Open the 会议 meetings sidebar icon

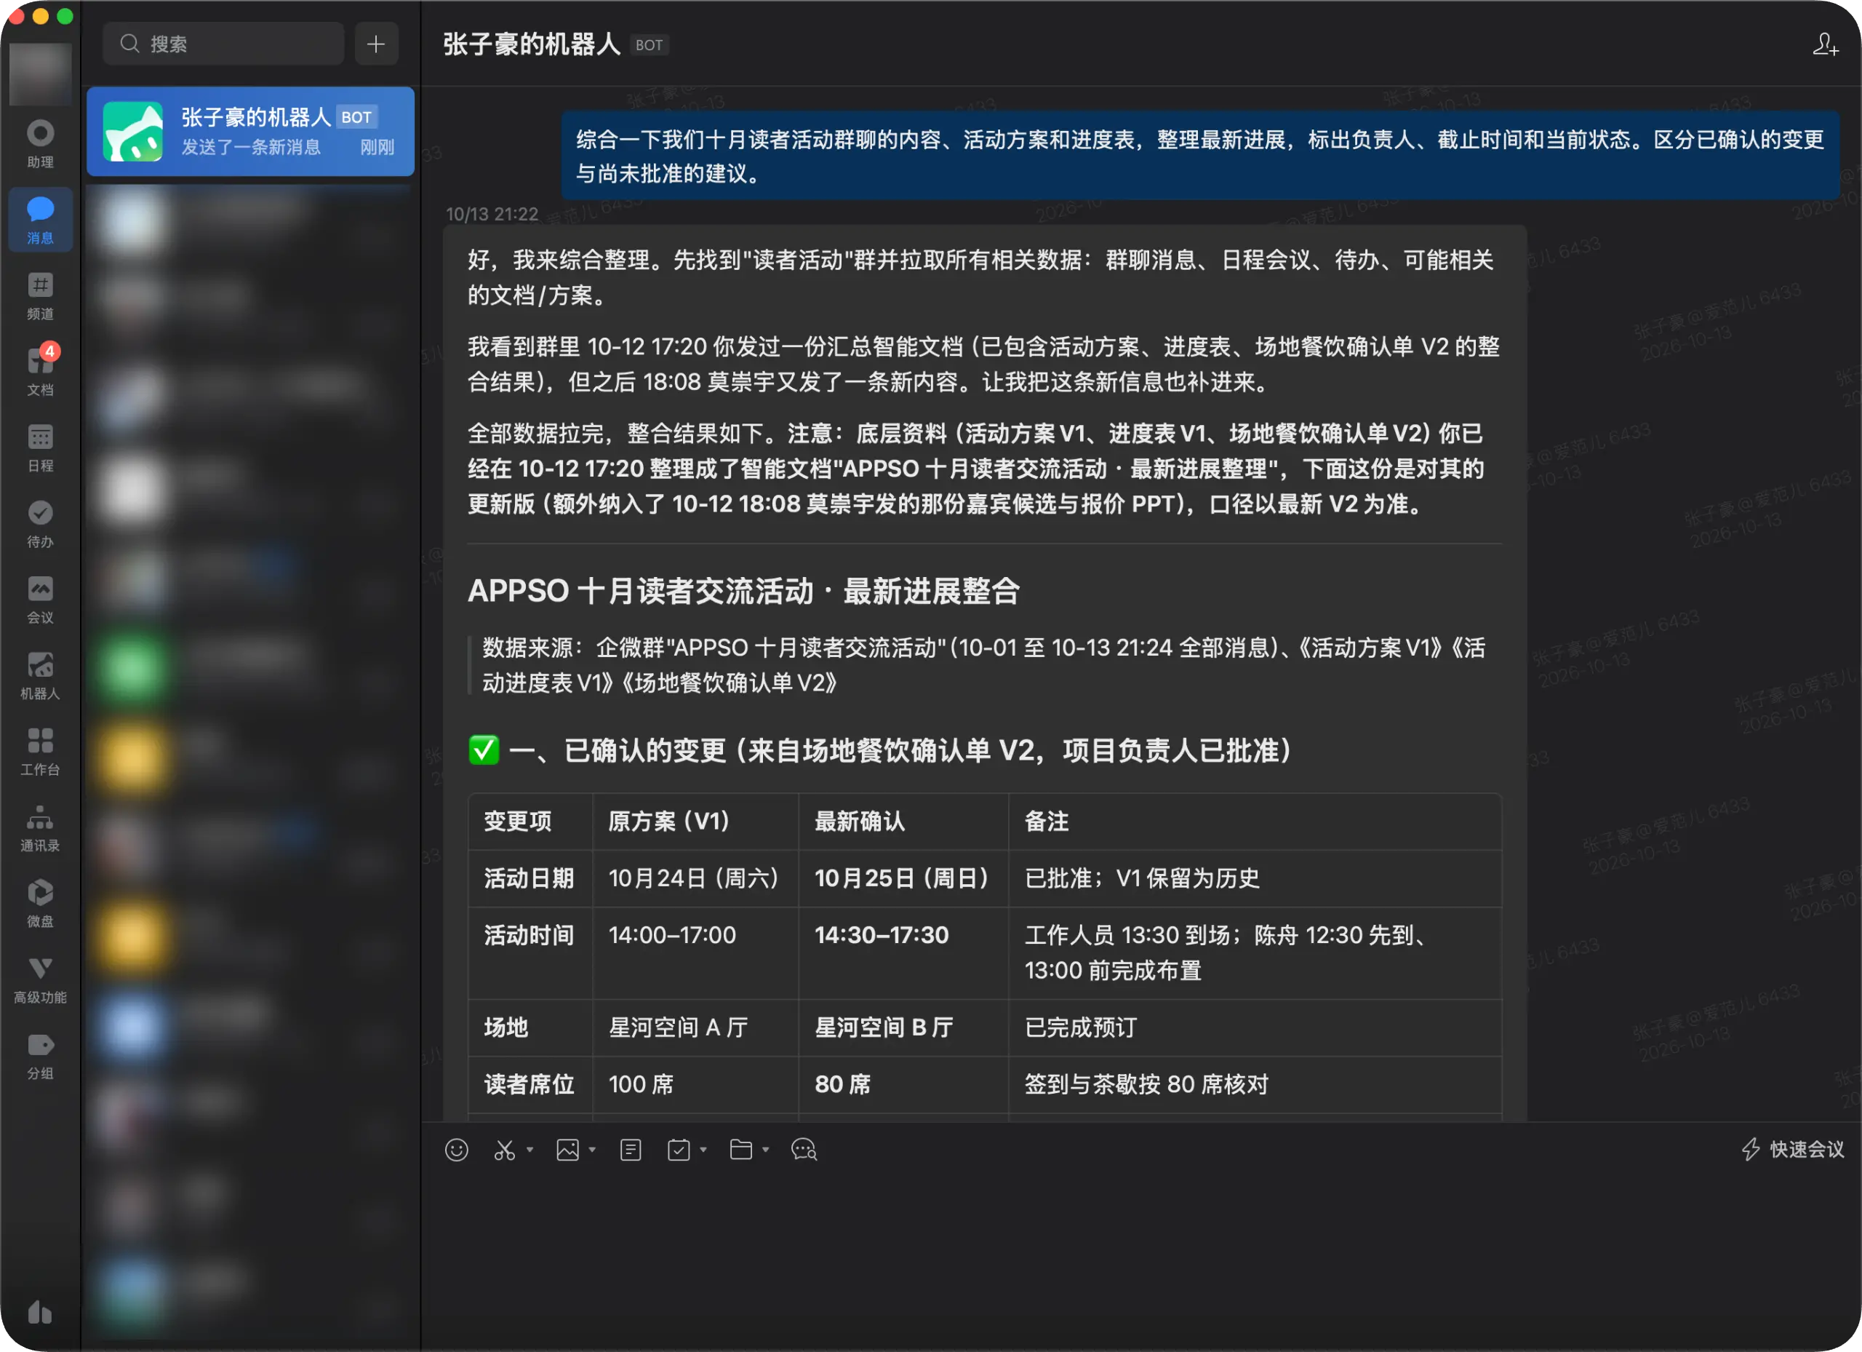tap(40, 600)
